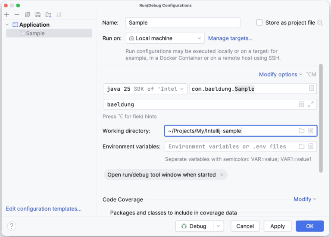This screenshot has height=237, width=331.
Task: Collapse the Application tree node
Action: 7,25
